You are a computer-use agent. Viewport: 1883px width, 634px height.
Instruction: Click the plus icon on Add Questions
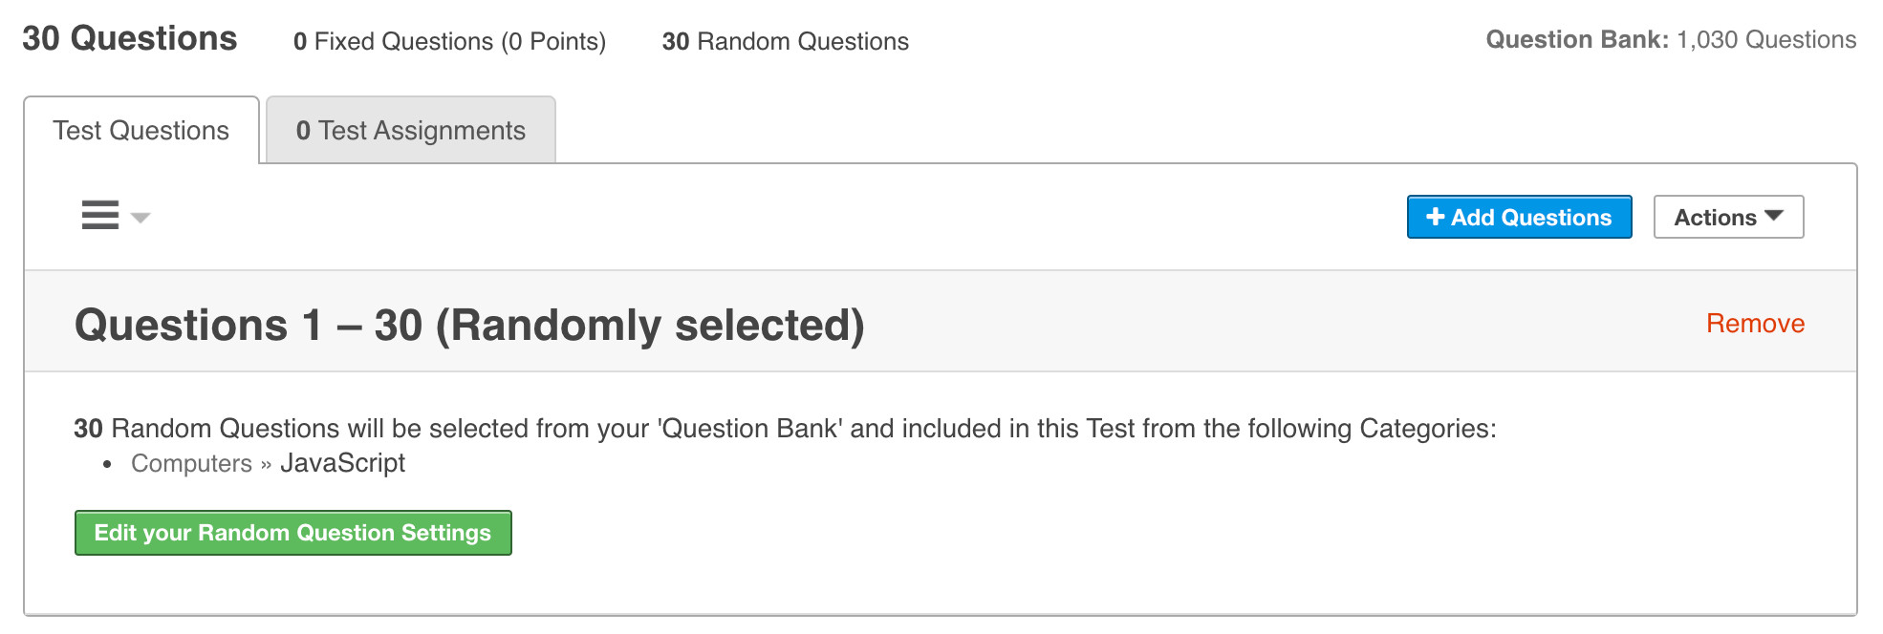[1435, 217]
